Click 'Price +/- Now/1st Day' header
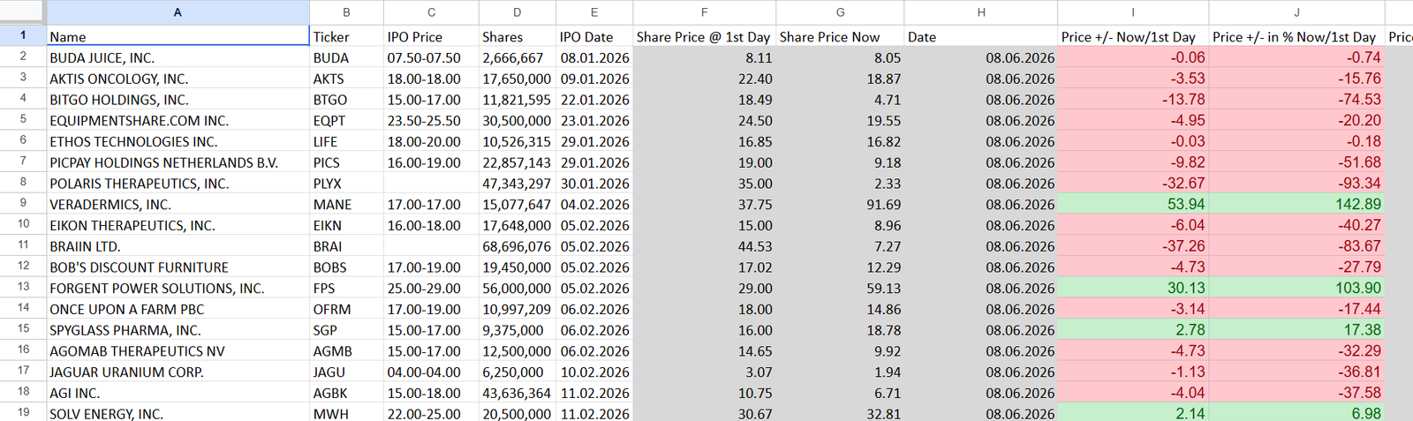 1133,36
